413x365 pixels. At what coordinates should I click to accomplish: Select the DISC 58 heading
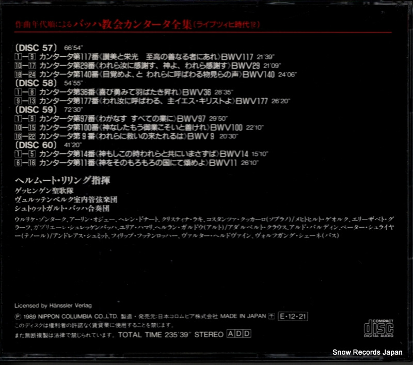36,83
